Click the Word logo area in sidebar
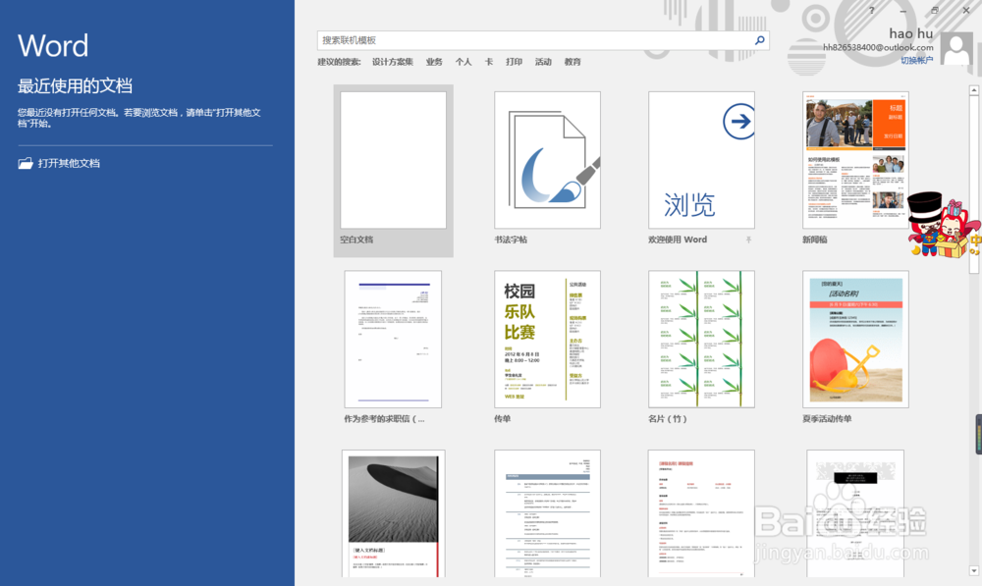Viewport: 982px width, 586px height. [54, 45]
